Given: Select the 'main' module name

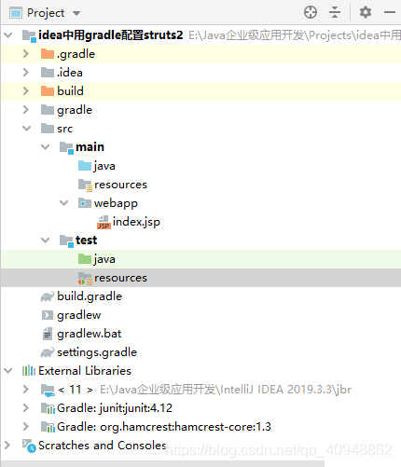Looking at the screenshot, I should tap(90, 147).
